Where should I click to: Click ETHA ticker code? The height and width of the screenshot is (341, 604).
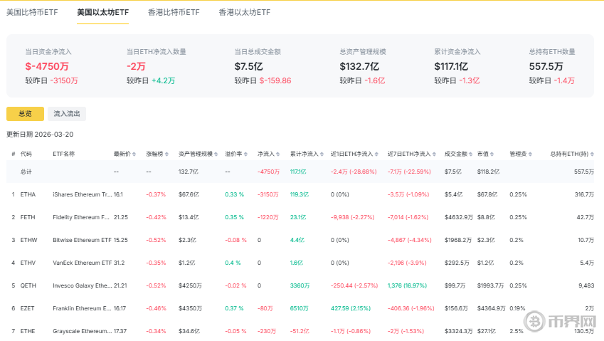28,194
